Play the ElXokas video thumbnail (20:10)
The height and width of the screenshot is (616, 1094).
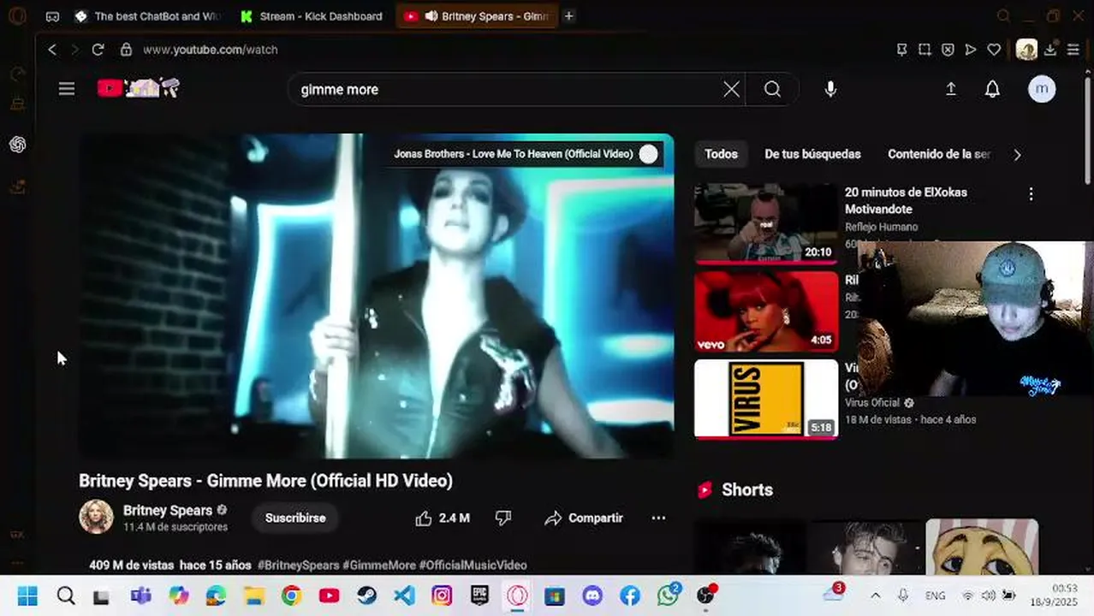click(x=766, y=222)
